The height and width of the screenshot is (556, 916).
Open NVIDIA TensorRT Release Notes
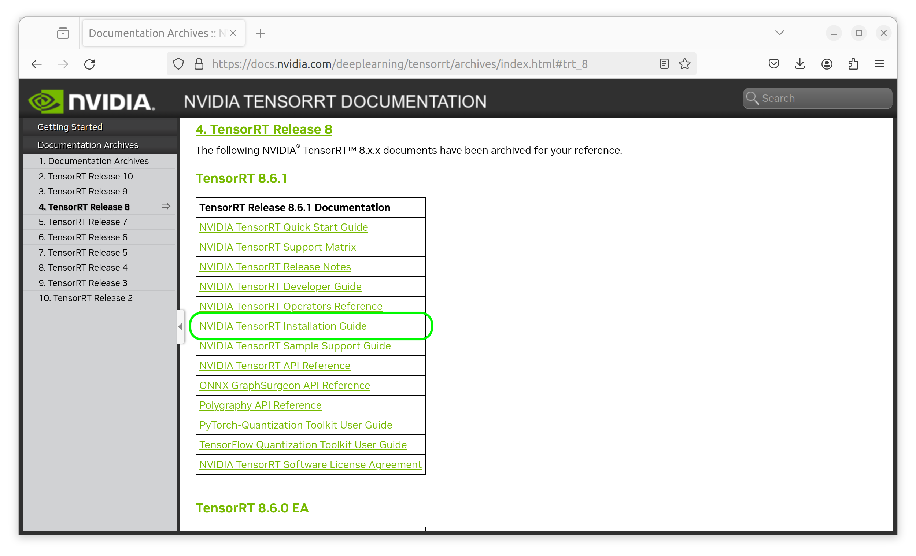coord(275,267)
